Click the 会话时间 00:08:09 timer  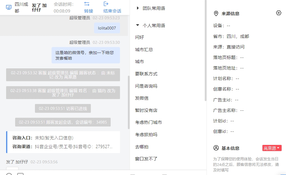click(x=63, y=8)
